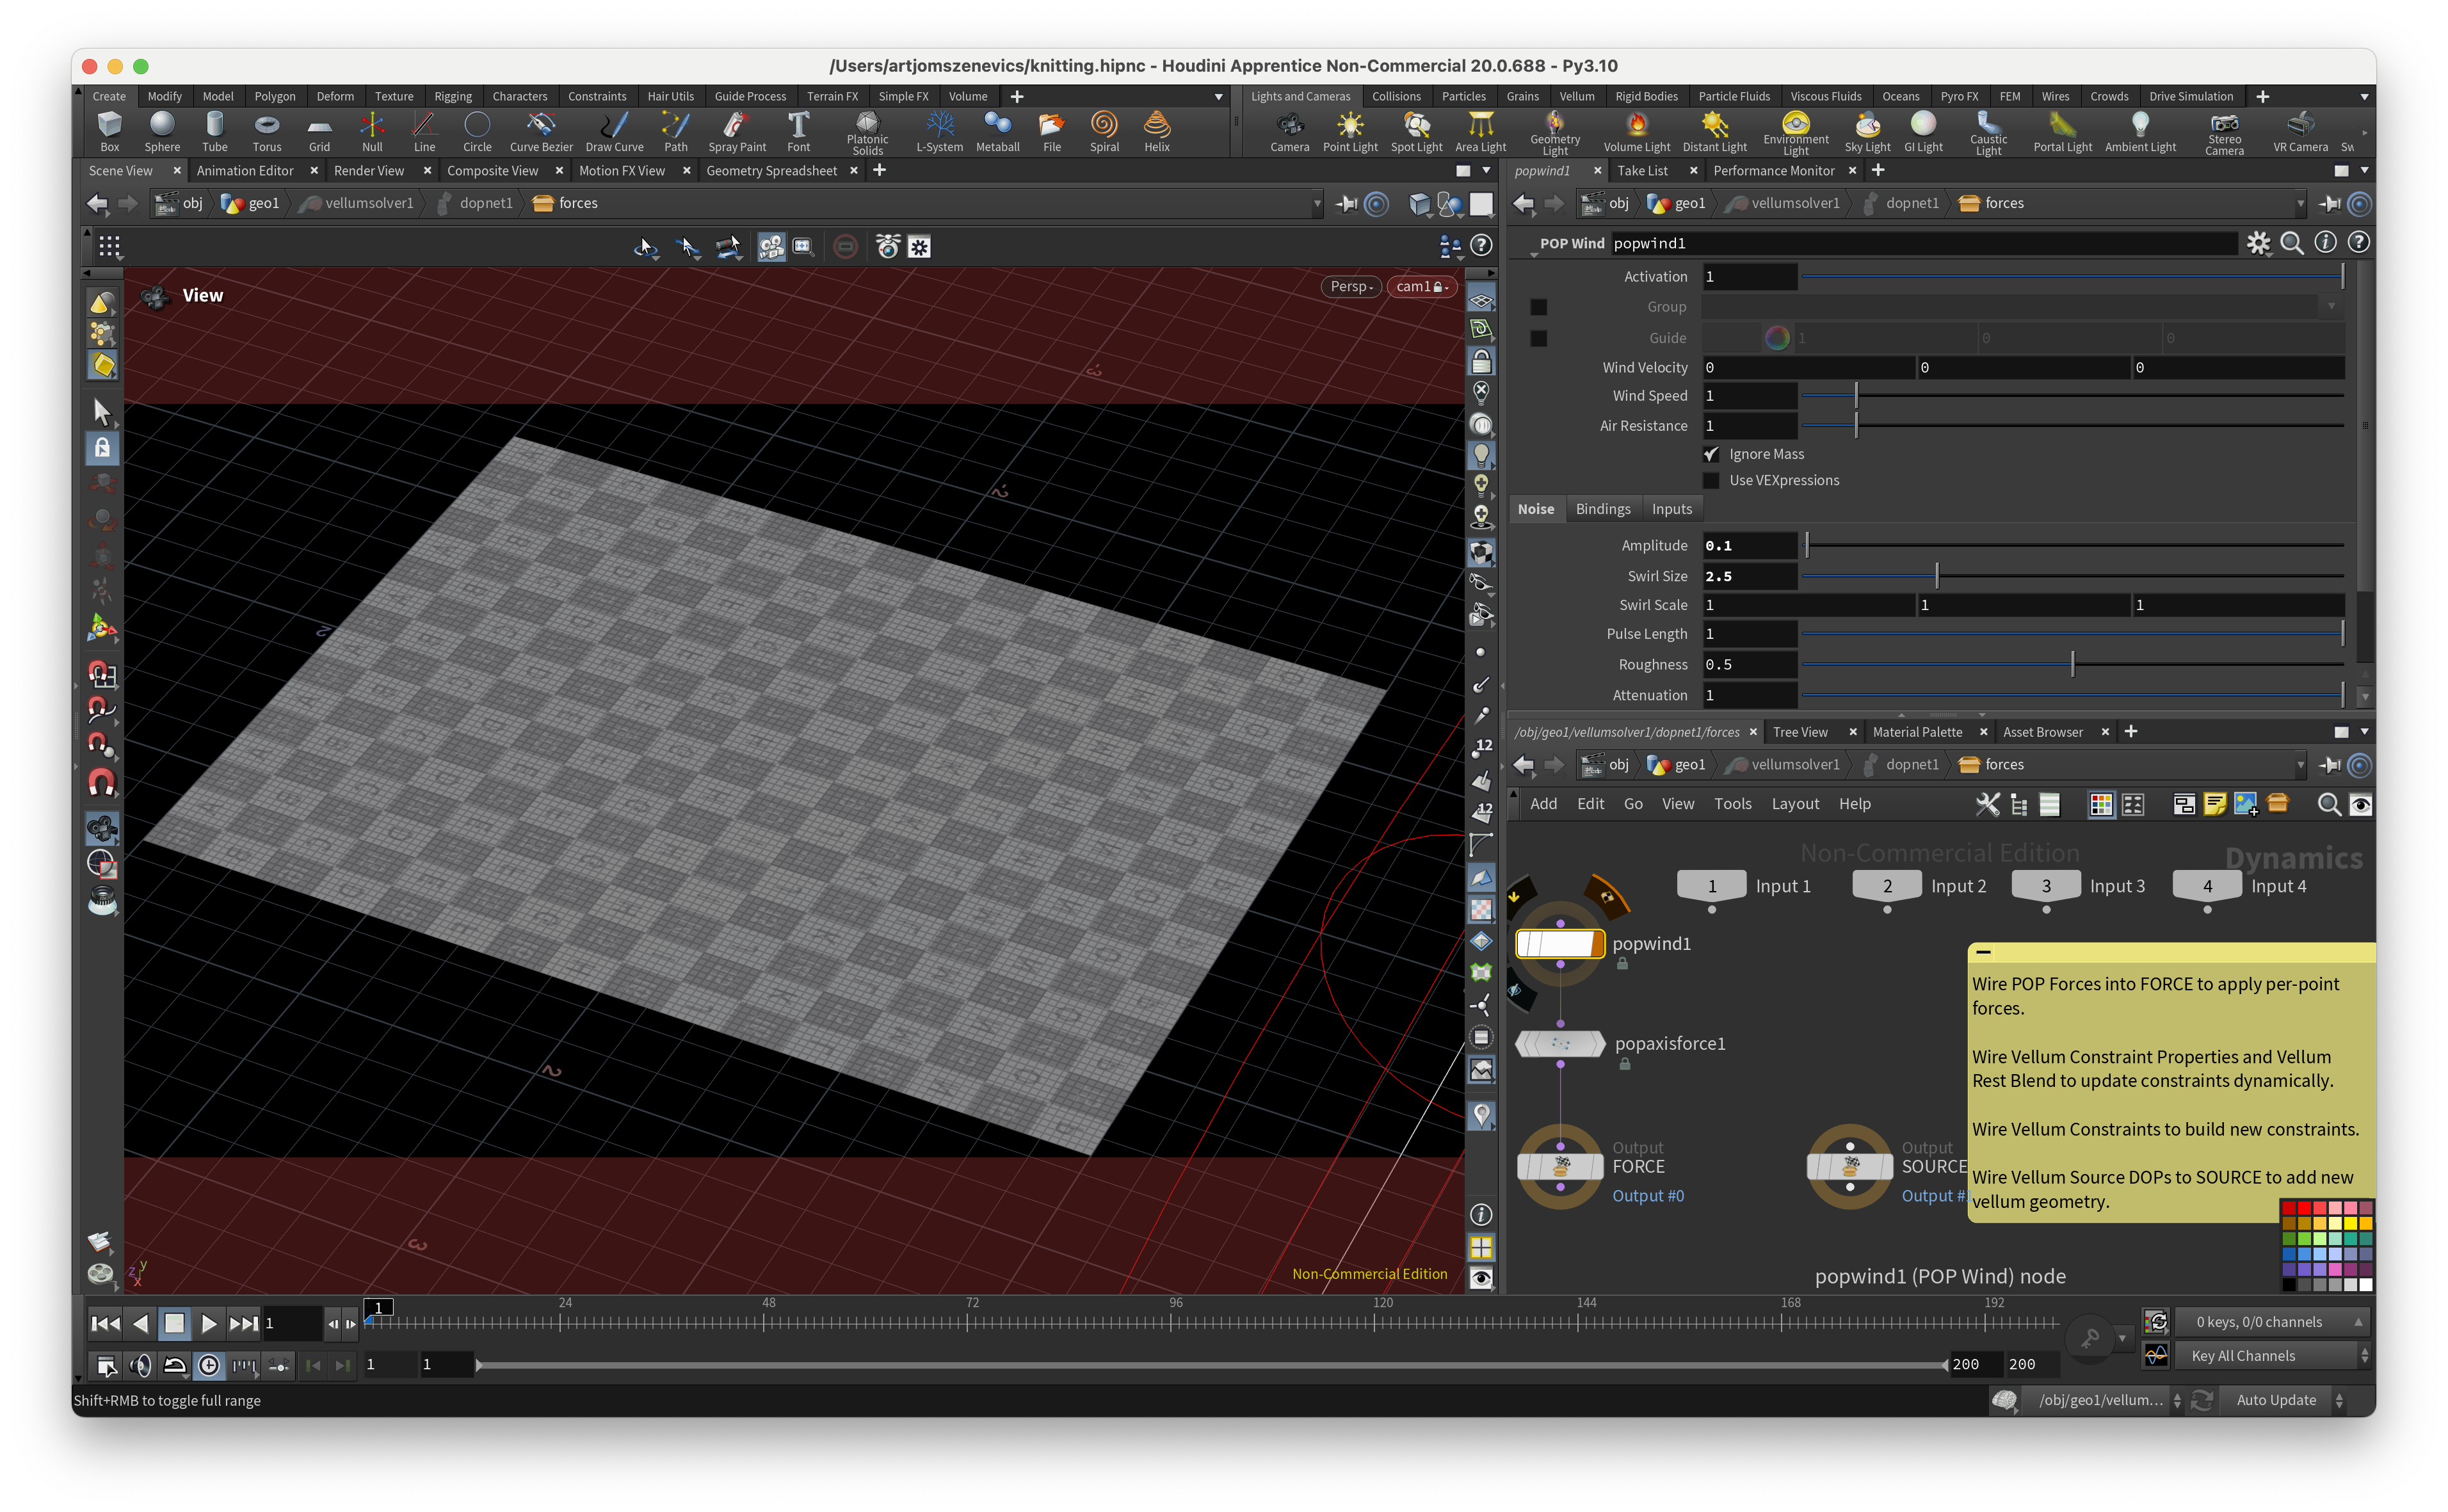Open the Persp viewport dropdown
Screen dimensions: 2448x1512
pos(1352,287)
